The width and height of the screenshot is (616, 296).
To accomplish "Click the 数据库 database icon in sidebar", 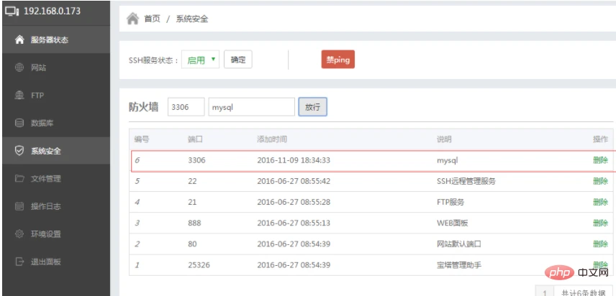I will 19,123.
